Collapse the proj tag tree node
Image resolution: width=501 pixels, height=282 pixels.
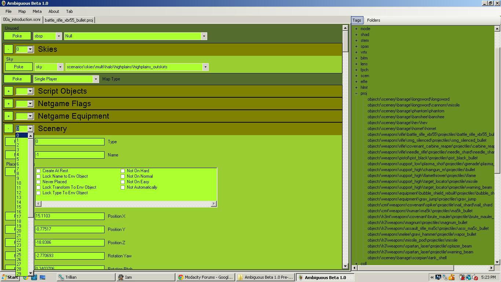click(356, 93)
